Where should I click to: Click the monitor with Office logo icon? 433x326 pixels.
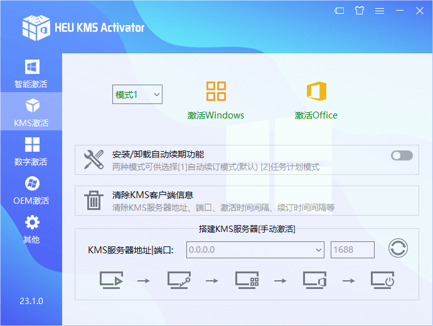pos(315,280)
